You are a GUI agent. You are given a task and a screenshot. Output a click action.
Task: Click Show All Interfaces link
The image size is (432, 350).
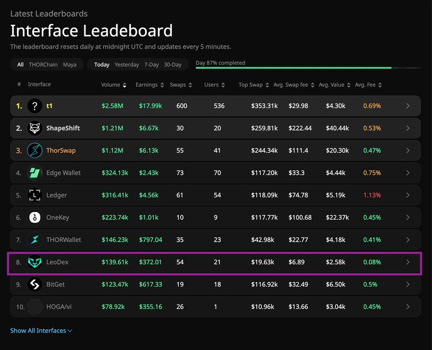[41, 331]
